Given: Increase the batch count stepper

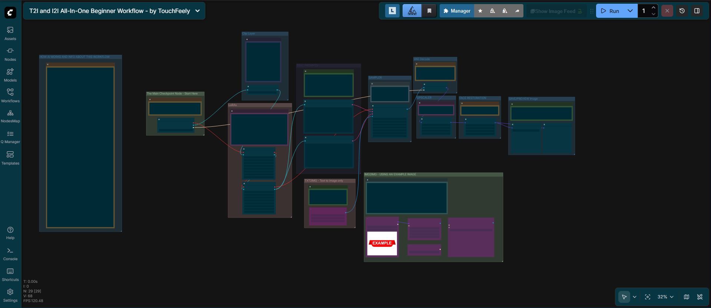Looking at the screenshot, I should (653, 8).
